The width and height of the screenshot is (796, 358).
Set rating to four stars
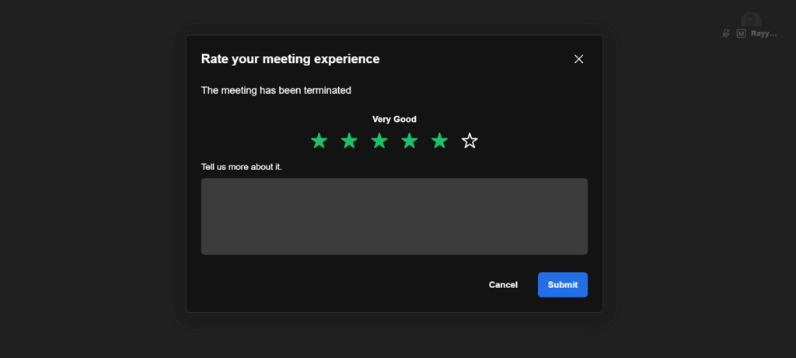point(410,141)
